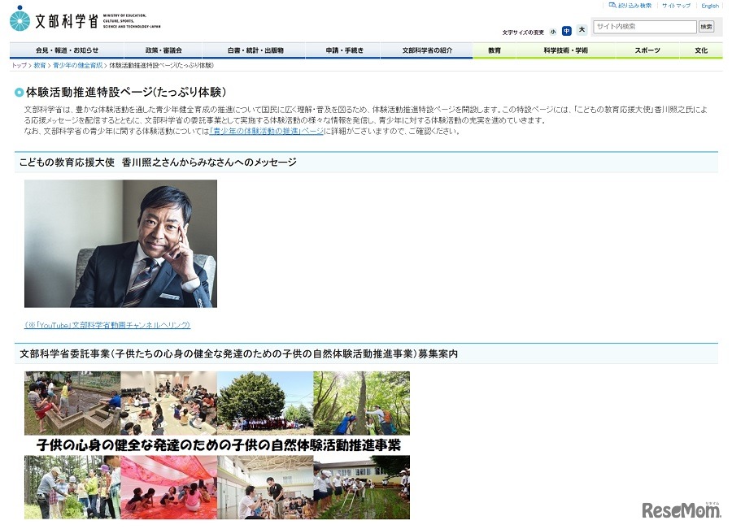The image size is (732, 529).
Task: Select the small font size (小) option
Action: (553, 30)
